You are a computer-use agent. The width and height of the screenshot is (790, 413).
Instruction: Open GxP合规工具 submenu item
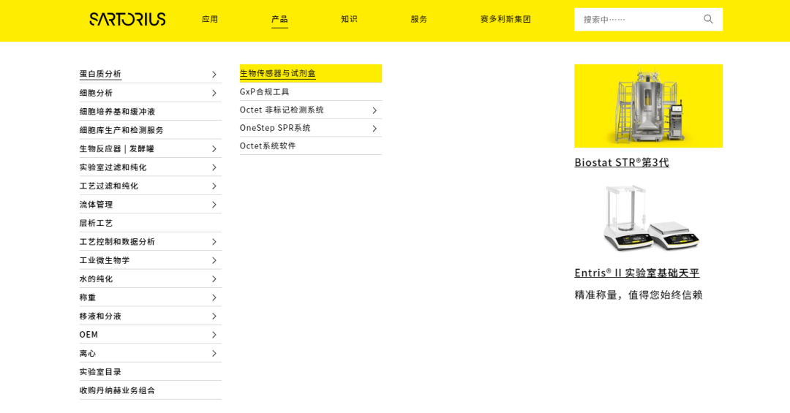pyautogui.click(x=265, y=91)
